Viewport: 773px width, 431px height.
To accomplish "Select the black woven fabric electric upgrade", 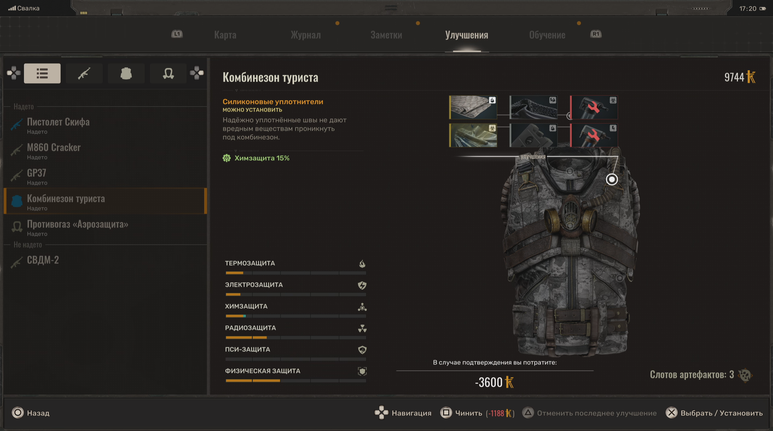I will pyautogui.click(x=534, y=107).
